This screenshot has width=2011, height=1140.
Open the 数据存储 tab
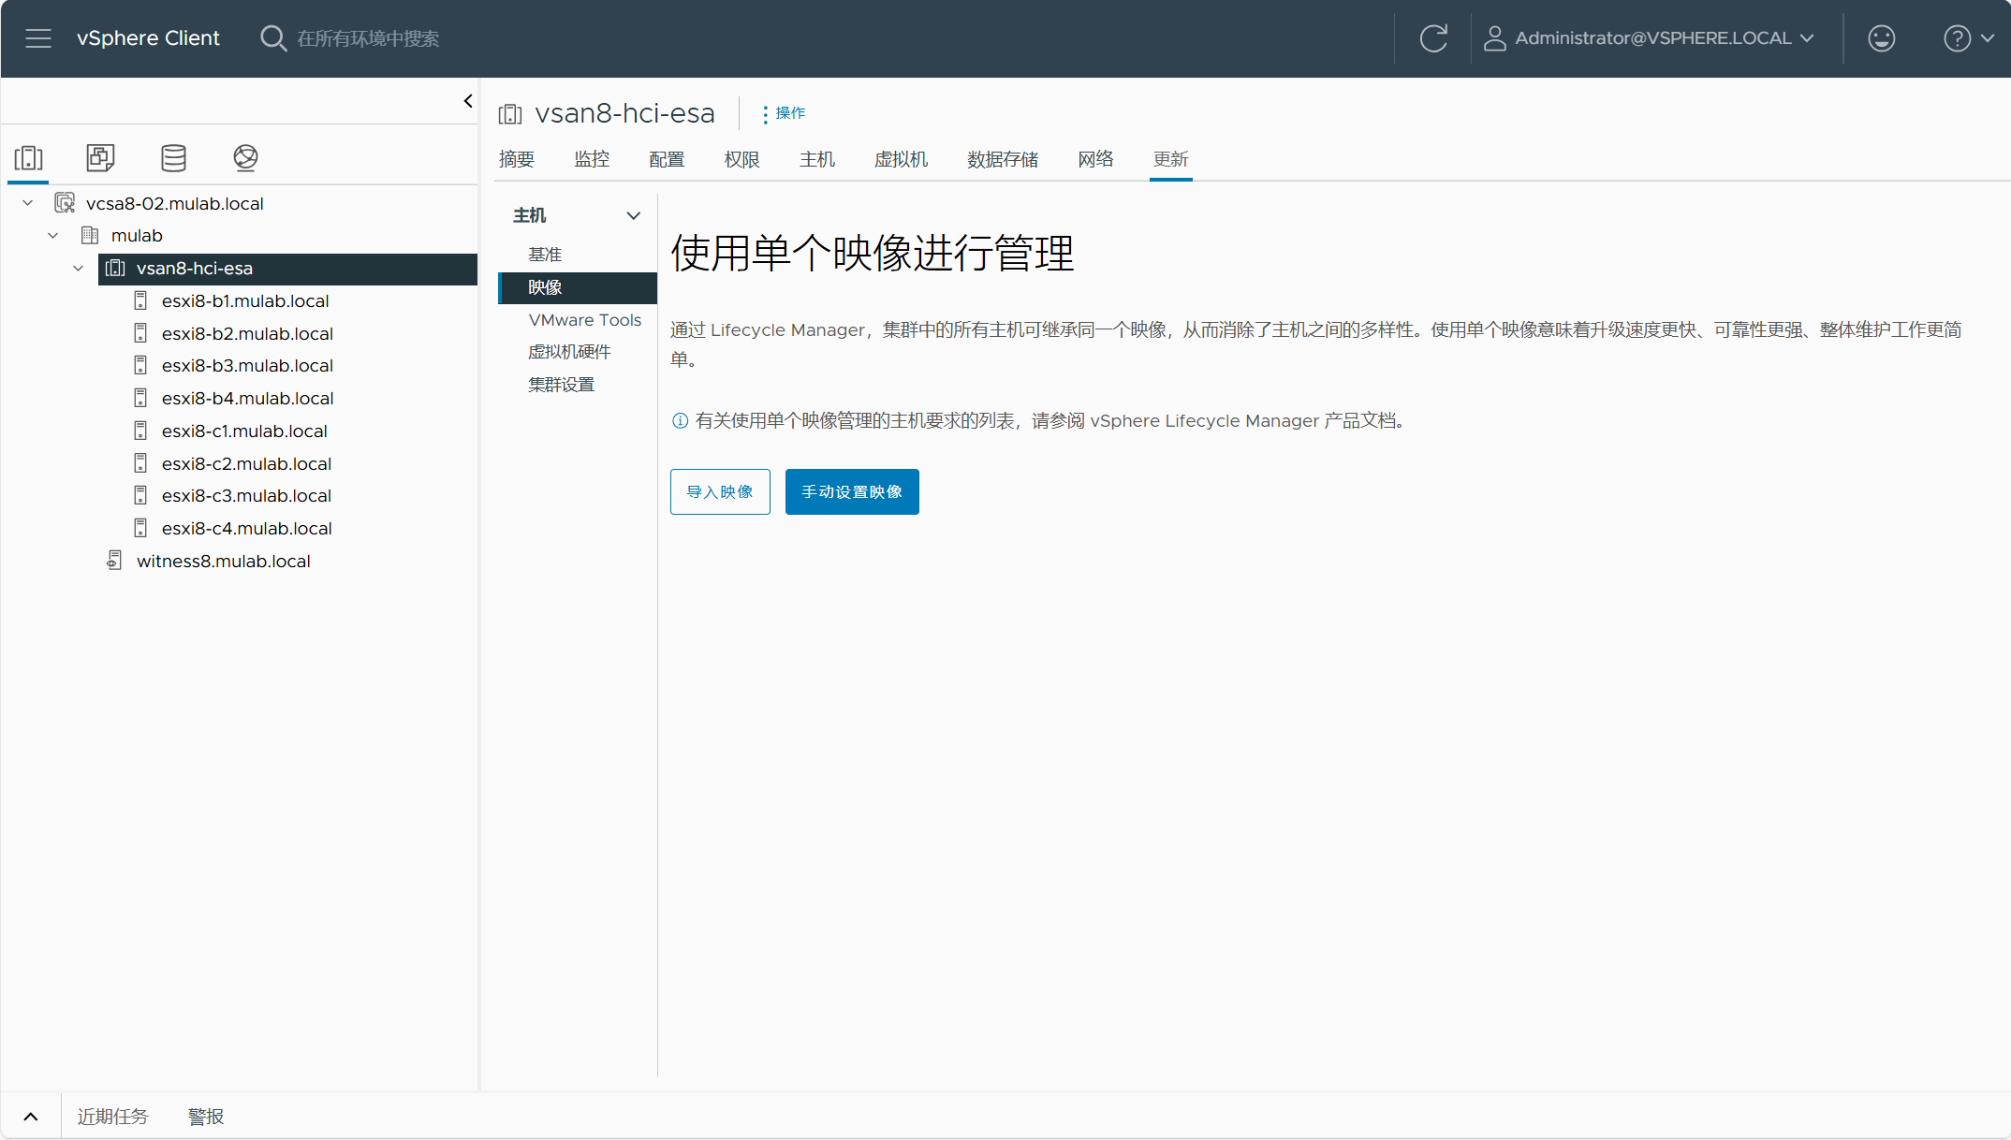(1003, 159)
